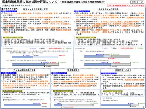Click the olive 重点化 label in 防災インフラ section
146x109 pixels.
pos(13,38)
